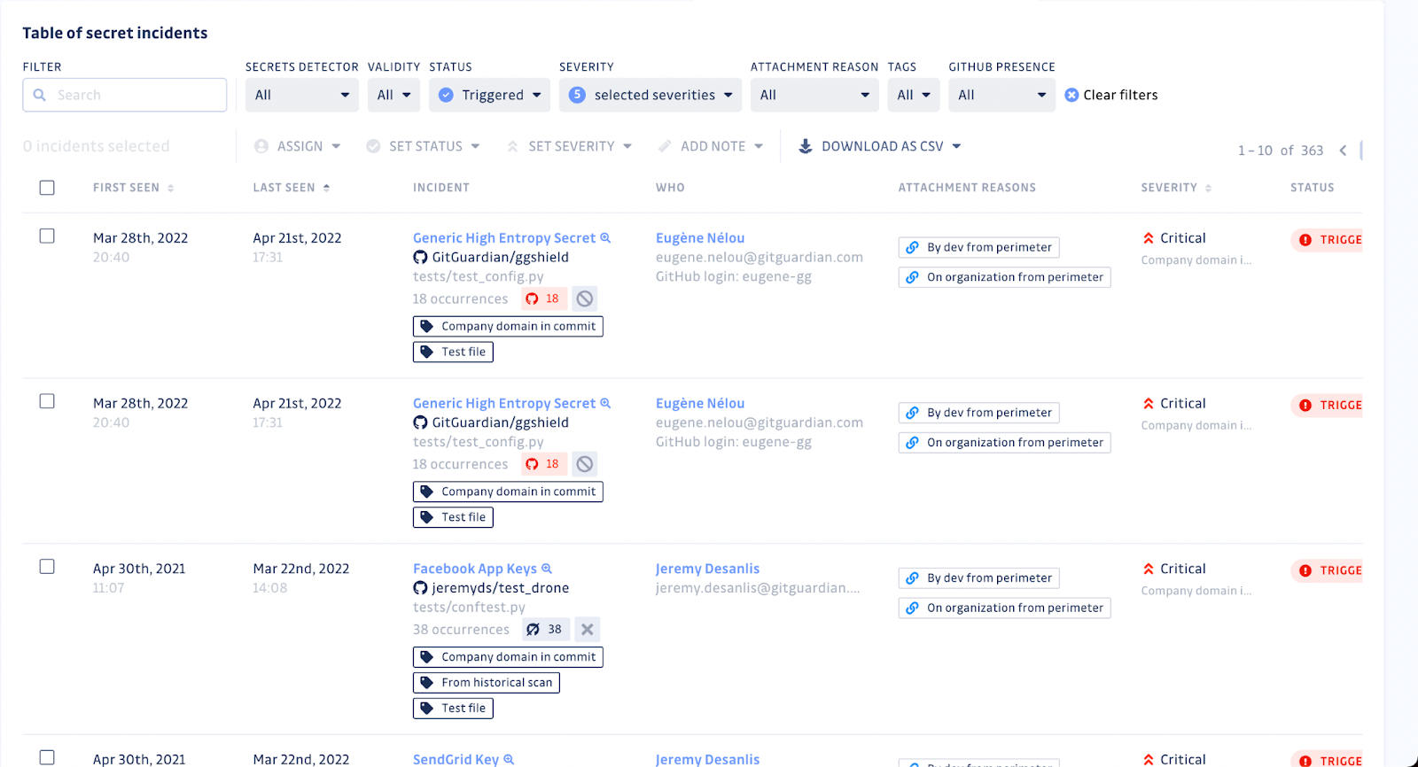Click Critical double-chevron icon in SendGrid Key row
Viewport: 1418px width, 767px height.
1149,759
